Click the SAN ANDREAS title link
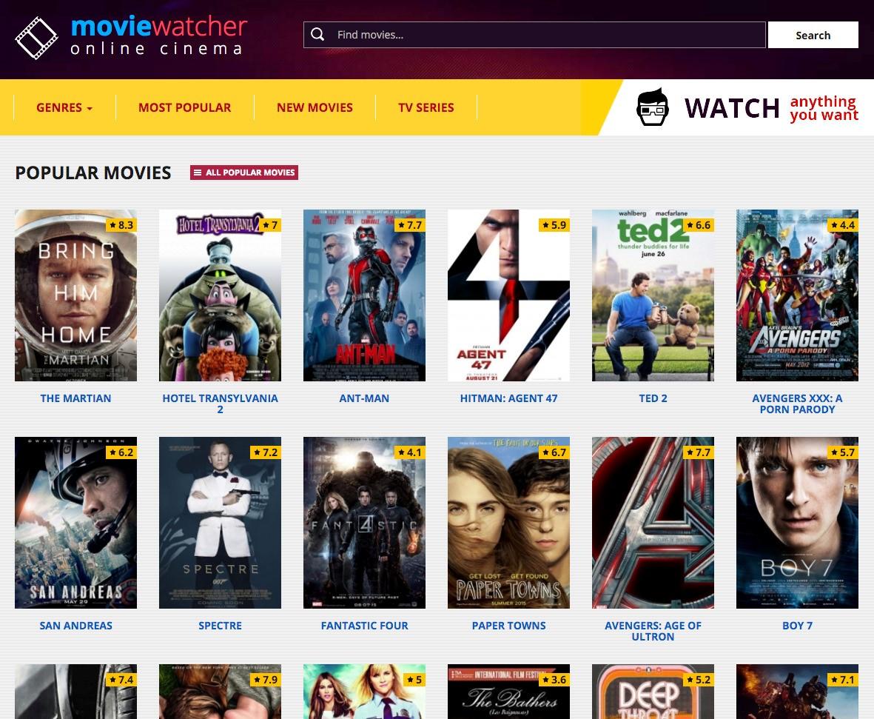Viewport: 874px width, 719px height. pos(75,626)
